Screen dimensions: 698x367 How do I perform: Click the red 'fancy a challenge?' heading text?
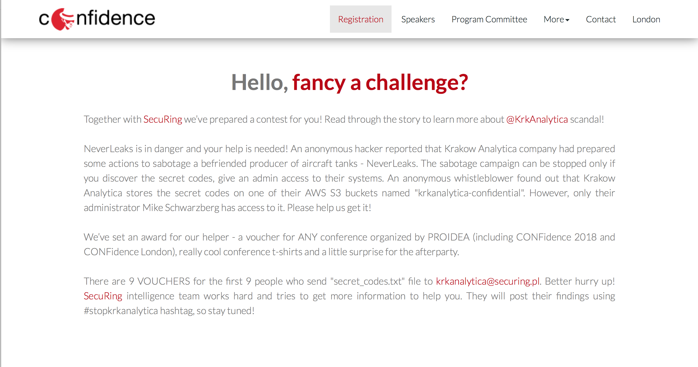point(380,82)
